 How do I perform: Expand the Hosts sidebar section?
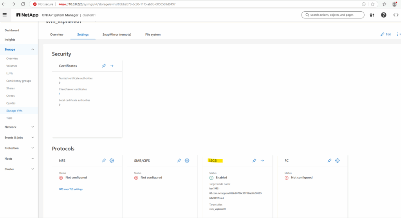(33, 159)
